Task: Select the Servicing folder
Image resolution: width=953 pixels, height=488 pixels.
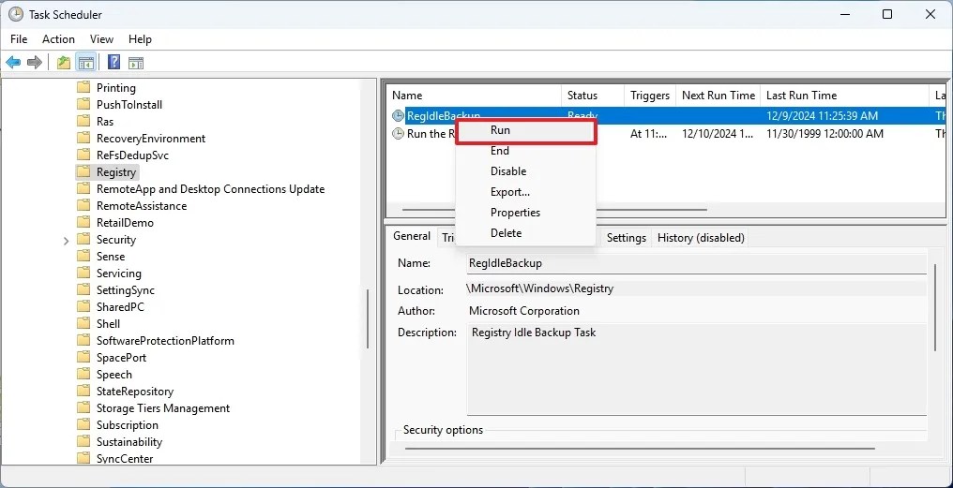Action: click(118, 274)
